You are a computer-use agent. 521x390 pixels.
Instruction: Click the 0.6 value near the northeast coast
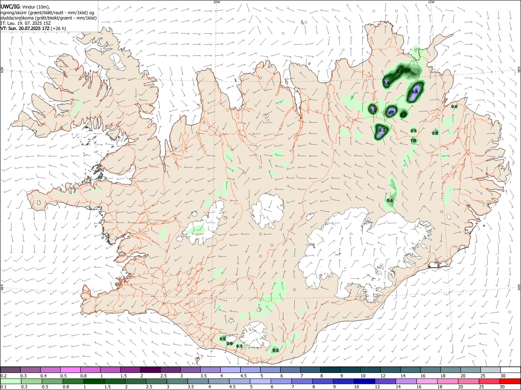click(454, 107)
